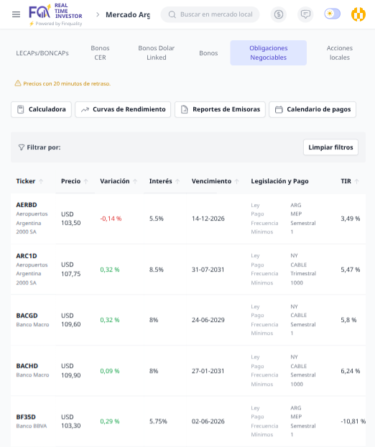375x447 pixels.
Task: Sort by Interés column arrow
Action: pyautogui.click(x=177, y=181)
